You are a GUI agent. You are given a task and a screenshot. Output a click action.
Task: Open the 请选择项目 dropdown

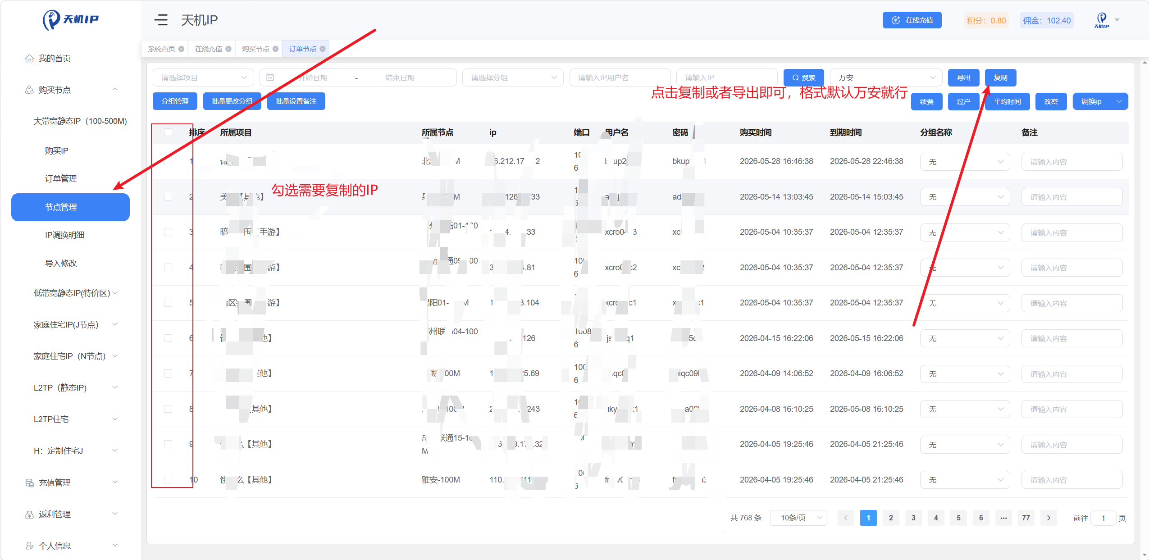(204, 77)
